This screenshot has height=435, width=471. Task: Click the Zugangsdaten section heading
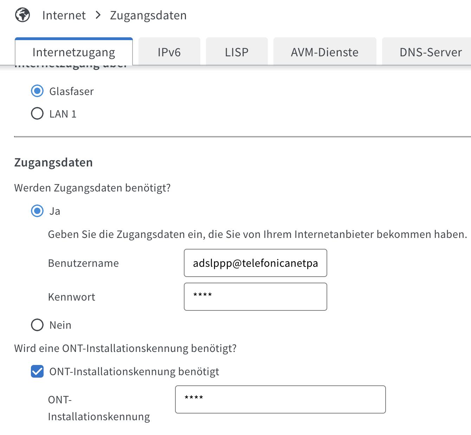(53, 163)
